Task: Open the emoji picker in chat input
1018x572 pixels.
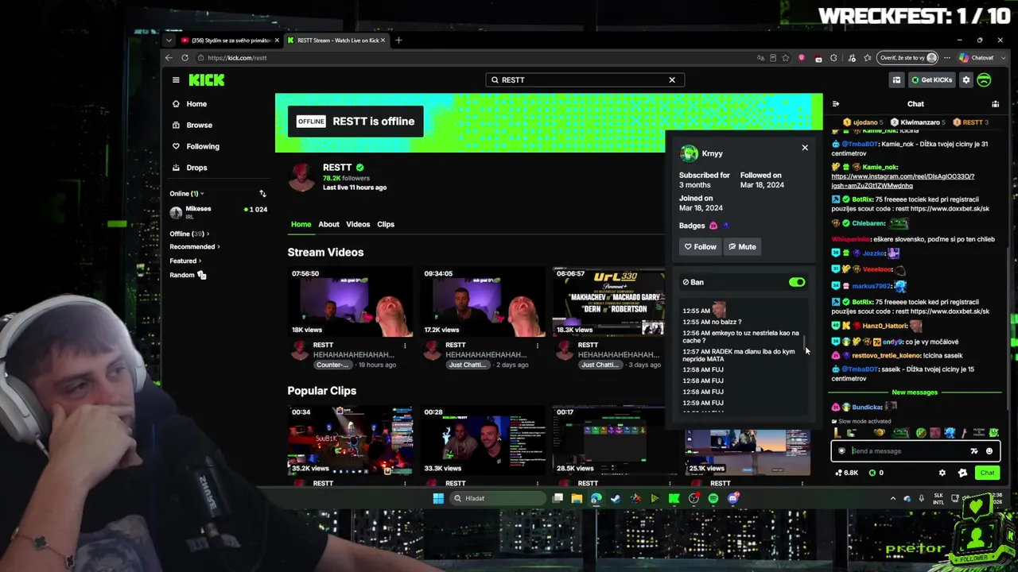Action: (989, 451)
